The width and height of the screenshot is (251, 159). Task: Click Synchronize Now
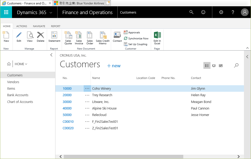pyautogui.click(x=136, y=39)
